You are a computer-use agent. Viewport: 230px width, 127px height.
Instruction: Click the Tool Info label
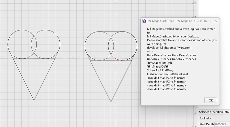tap(205, 118)
